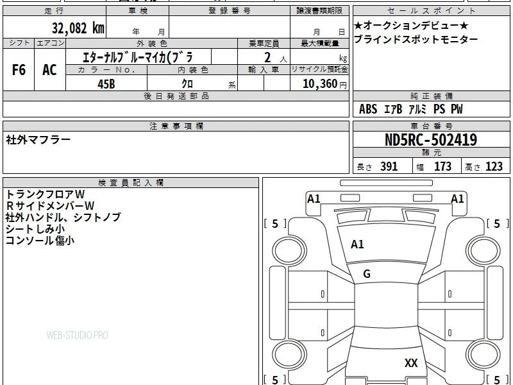
Task: Click the interior color value クロ
Action: (x=187, y=83)
